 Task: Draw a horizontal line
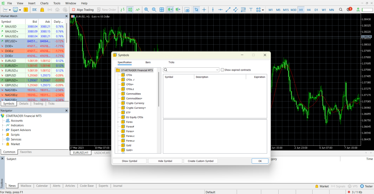220,10
